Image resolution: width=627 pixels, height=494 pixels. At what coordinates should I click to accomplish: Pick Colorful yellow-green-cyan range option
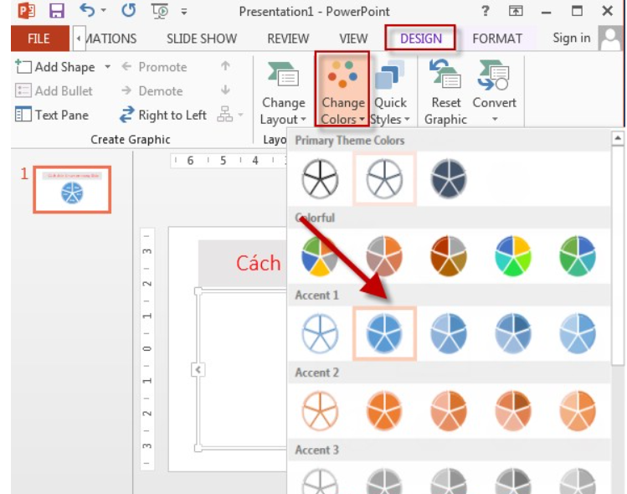click(513, 256)
